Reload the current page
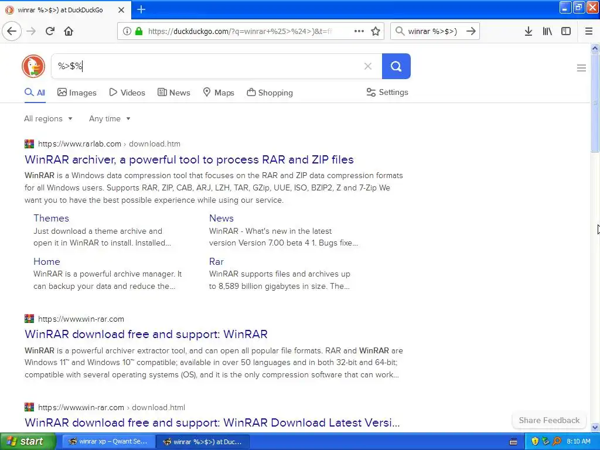 pyautogui.click(x=50, y=31)
